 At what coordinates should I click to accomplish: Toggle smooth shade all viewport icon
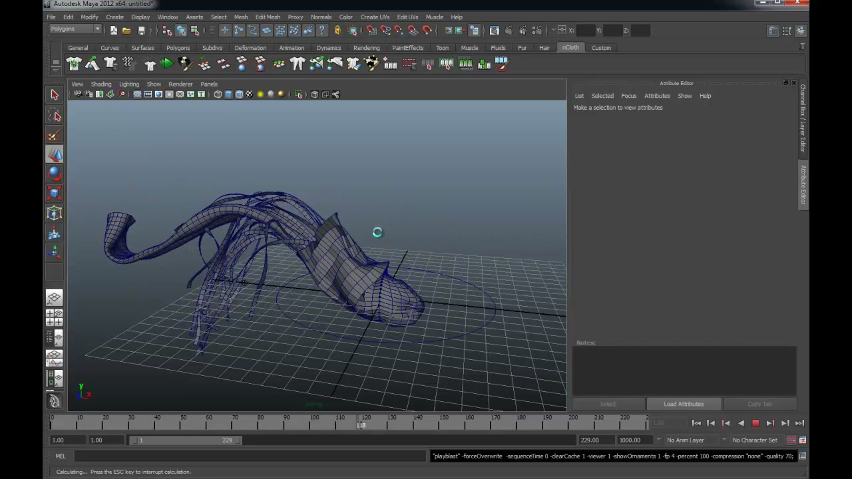[x=228, y=94]
